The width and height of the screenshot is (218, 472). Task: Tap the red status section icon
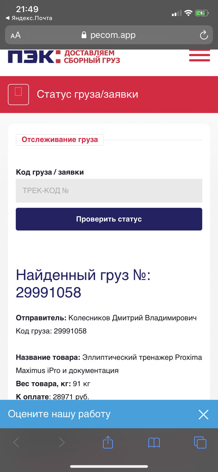(18, 94)
